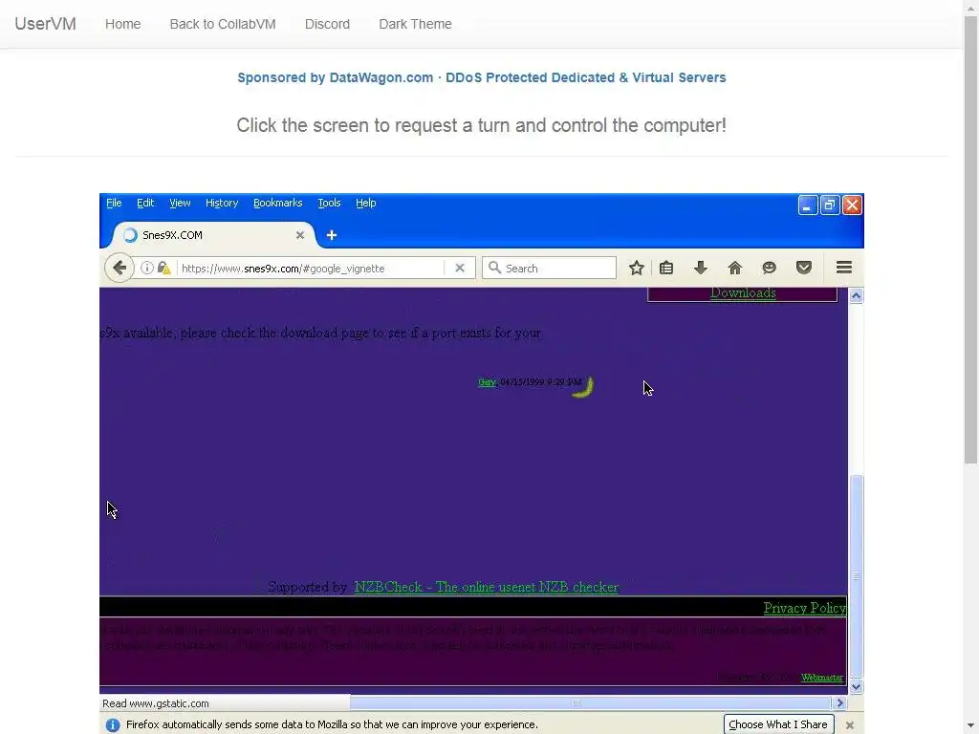
Task: Click the search magnifier icon
Action: tap(494, 268)
